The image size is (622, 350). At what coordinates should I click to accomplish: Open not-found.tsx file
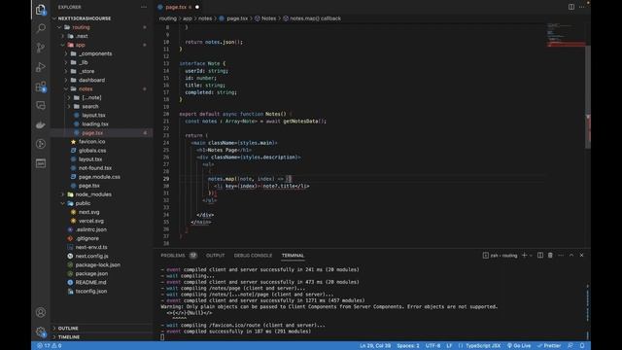(95, 168)
